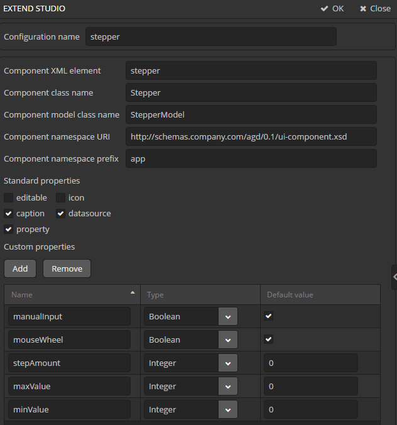Click the OK checkmark button
The height and width of the screenshot is (425, 397).
click(x=332, y=9)
